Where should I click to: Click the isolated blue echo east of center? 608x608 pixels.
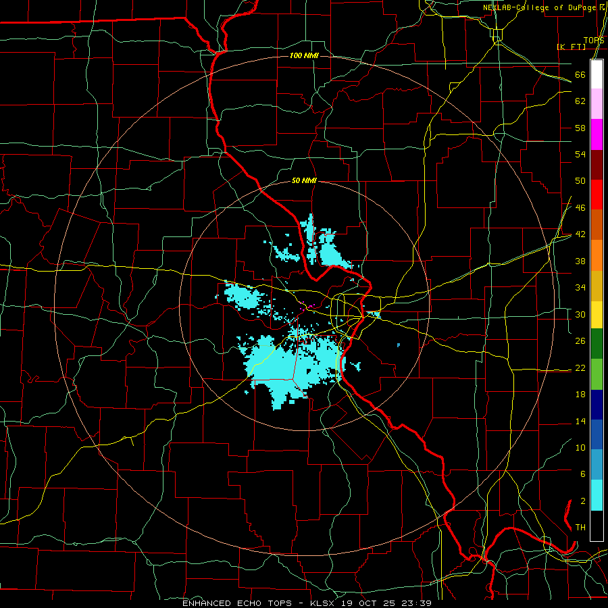pyautogui.click(x=398, y=345)
